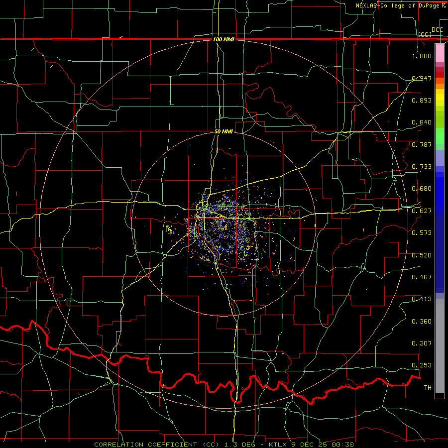Click the 0.893 scale value
The width and height of the screenshot is (448, 448).
tap(422, 100)
